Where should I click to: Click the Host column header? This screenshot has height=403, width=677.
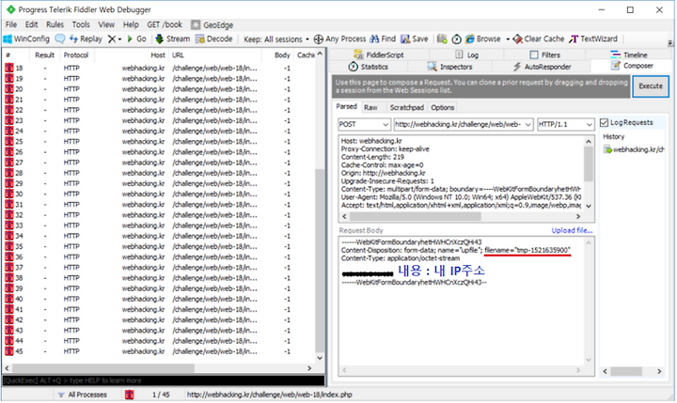[131, 55]
